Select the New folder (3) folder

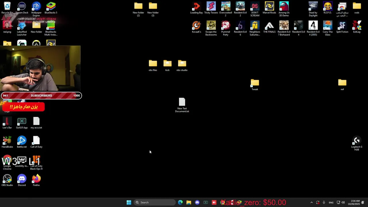pyautogui.click(x=153, y=9)
